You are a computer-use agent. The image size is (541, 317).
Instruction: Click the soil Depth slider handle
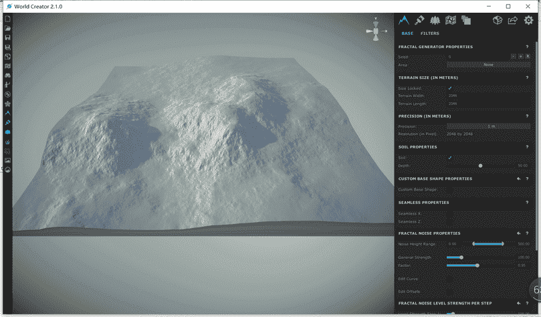point(480,166)
